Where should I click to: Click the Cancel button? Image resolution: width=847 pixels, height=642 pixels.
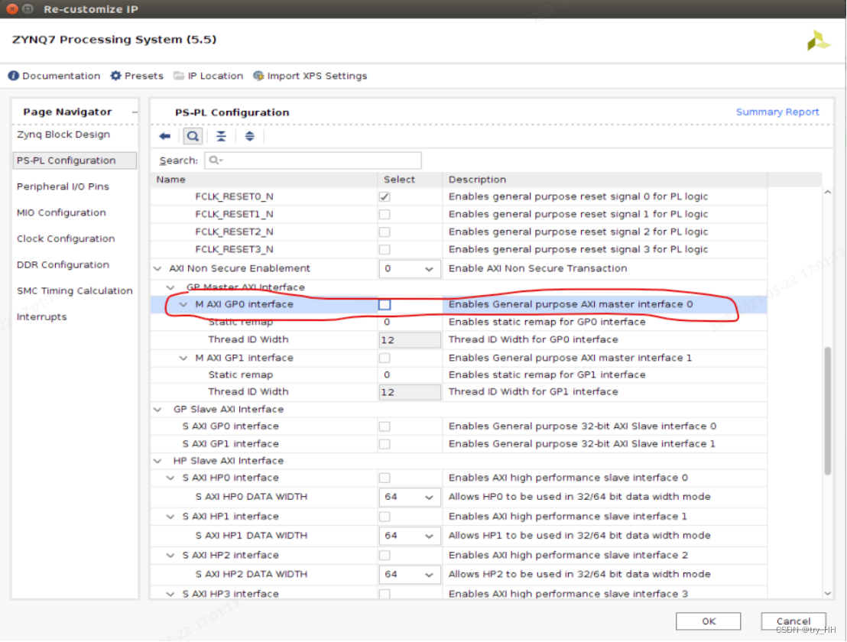point(793,621)
